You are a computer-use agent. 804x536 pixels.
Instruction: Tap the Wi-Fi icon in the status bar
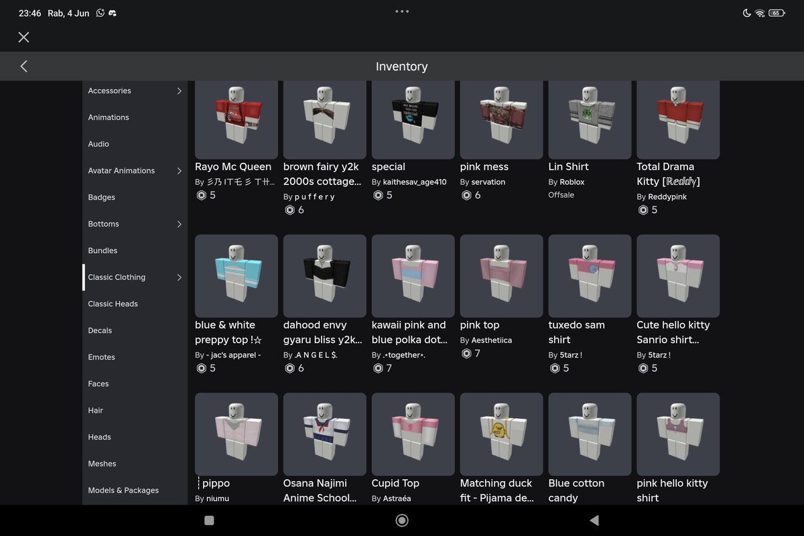coord(760,12)
